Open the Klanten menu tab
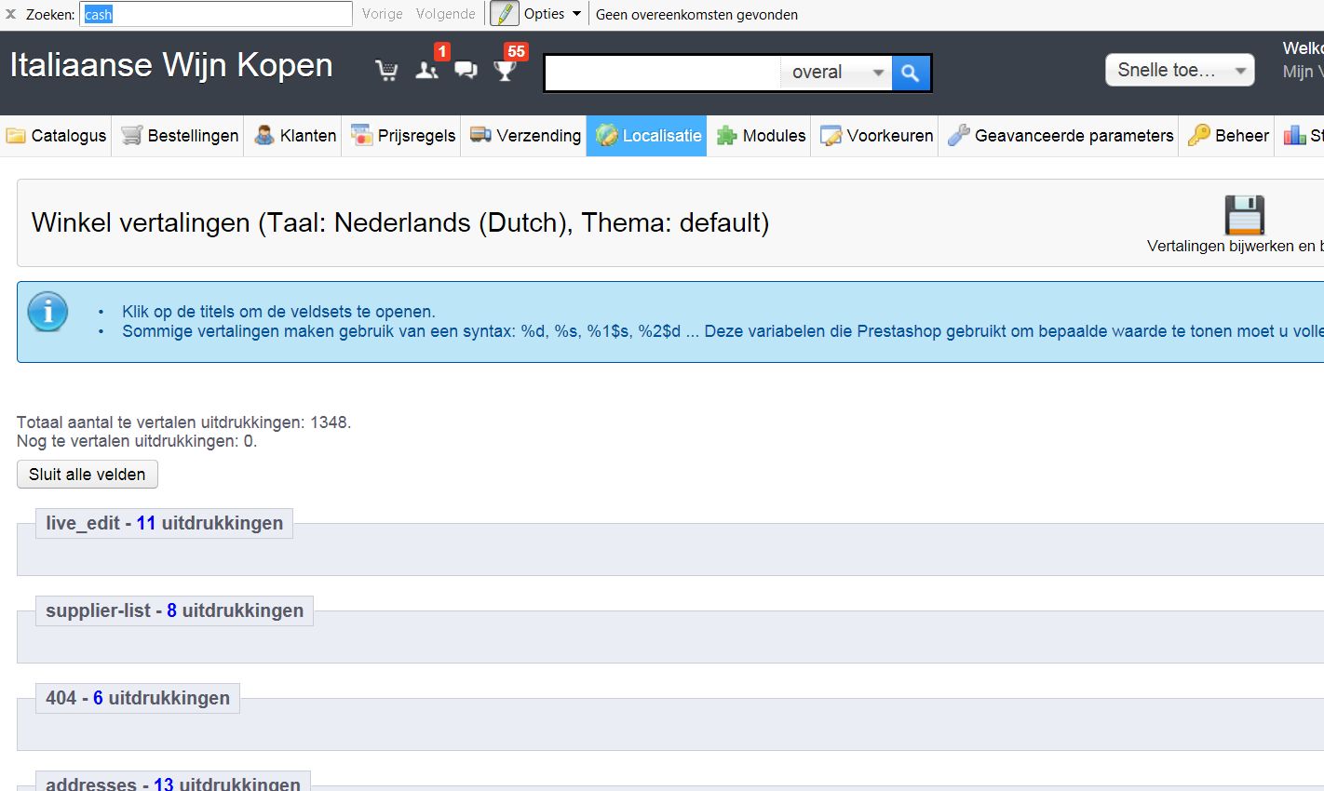1324x791 pixels. 294,136
